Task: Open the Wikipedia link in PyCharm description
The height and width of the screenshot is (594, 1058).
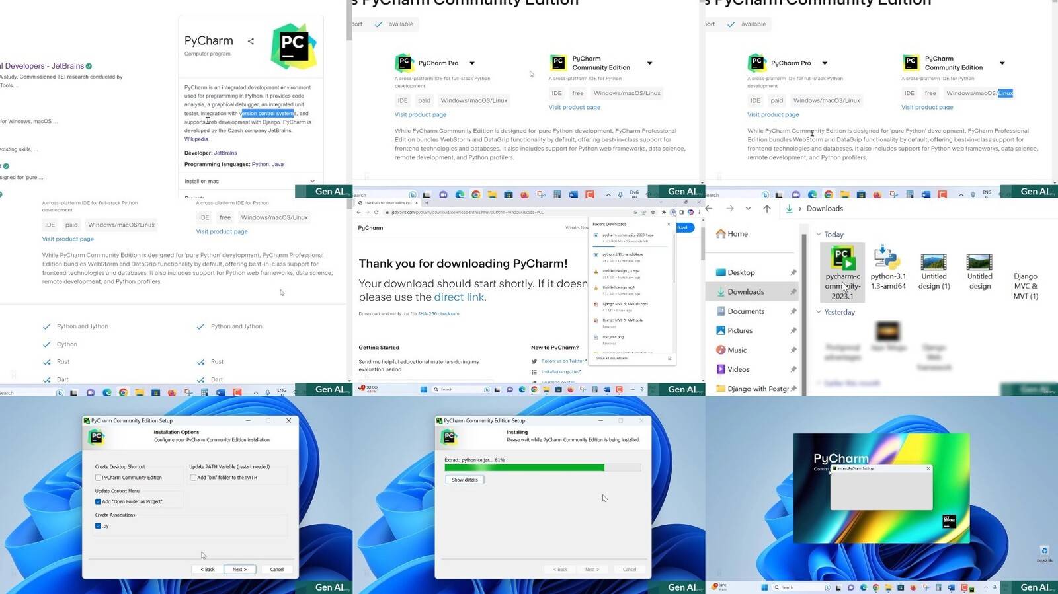Action: [x=196, y=139]
